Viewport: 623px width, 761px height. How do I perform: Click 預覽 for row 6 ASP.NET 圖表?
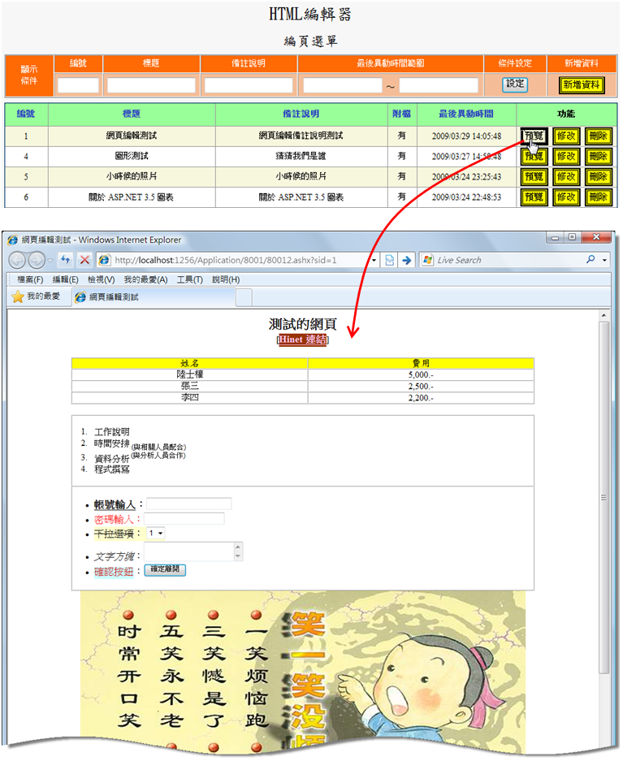[534, 197]
